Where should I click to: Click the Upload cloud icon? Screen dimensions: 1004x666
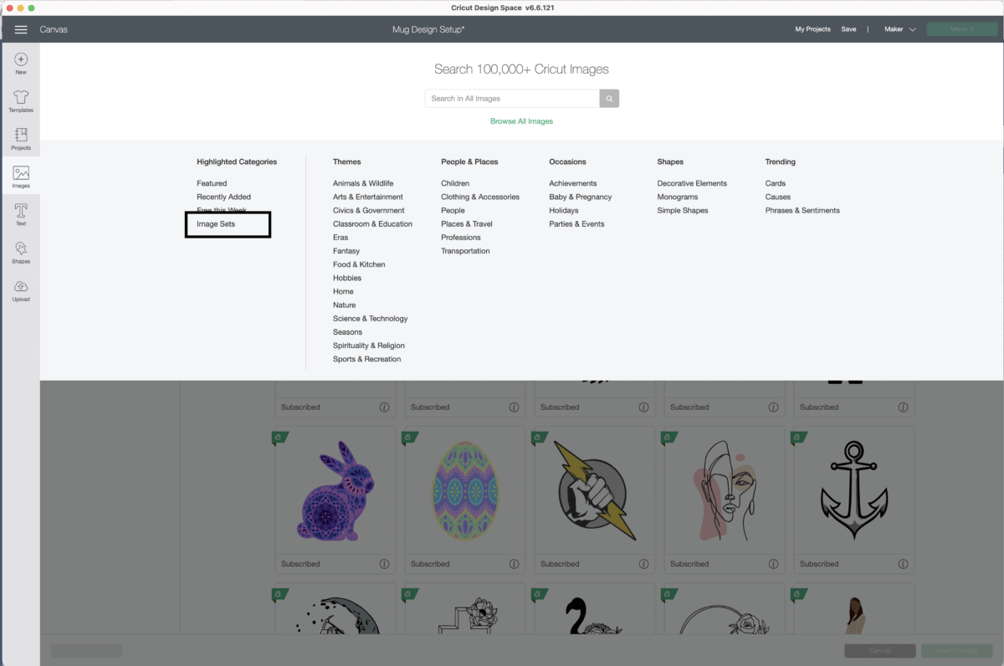tap(21, 287)
